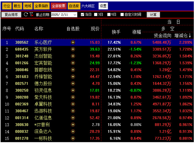Viewport: 195px width, 143px height.
Task: Uncheck the 当日 checkbox
Action: pos(82,15)
